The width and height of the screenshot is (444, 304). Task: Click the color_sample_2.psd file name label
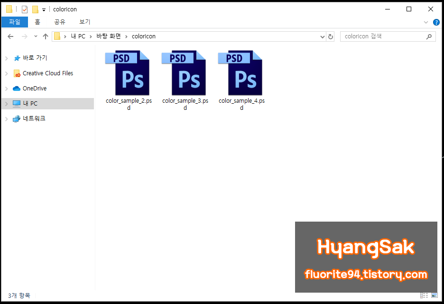point(129,104)
